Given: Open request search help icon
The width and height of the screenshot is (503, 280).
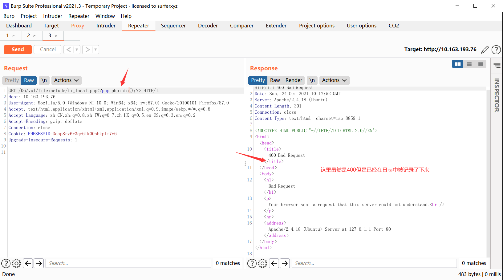Looking at the screenshot, I should (6, 263).
